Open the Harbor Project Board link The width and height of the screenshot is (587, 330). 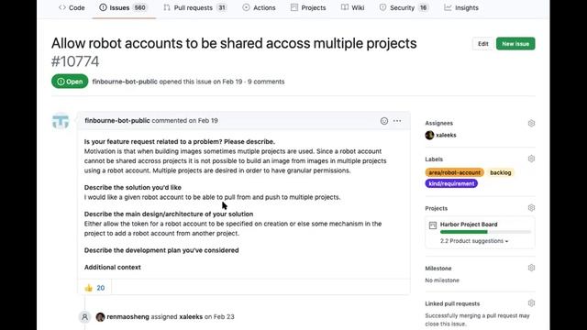tap(469, 225)
